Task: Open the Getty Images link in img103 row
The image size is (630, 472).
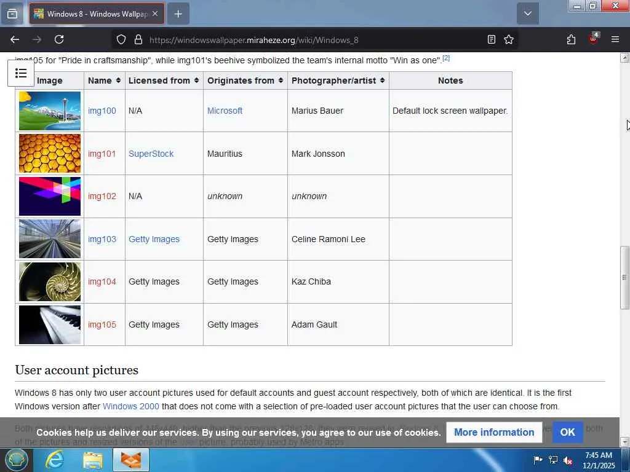Action: (x=154, y=239)
